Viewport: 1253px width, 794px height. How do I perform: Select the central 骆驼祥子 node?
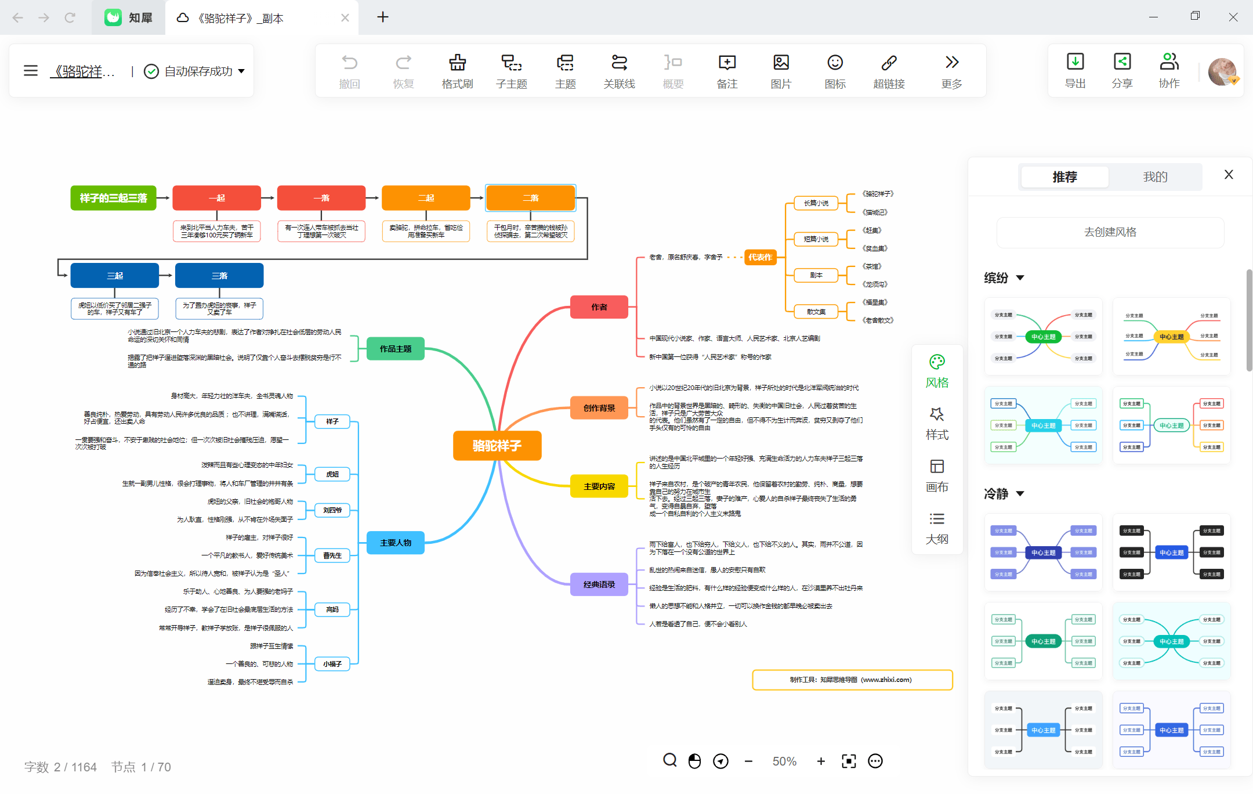[497, 445]
